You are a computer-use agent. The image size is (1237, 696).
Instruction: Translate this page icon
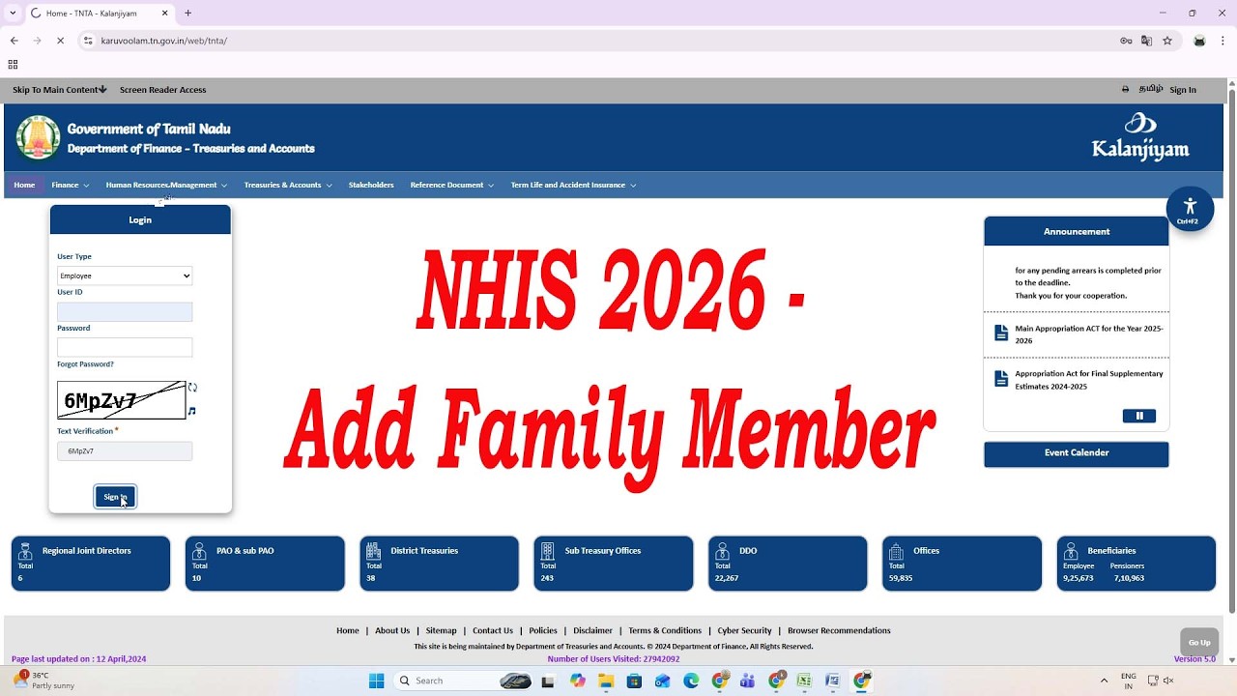pos(1146,41)
